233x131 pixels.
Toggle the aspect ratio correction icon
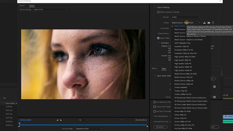pyautogui.click(x=121, y=120)
